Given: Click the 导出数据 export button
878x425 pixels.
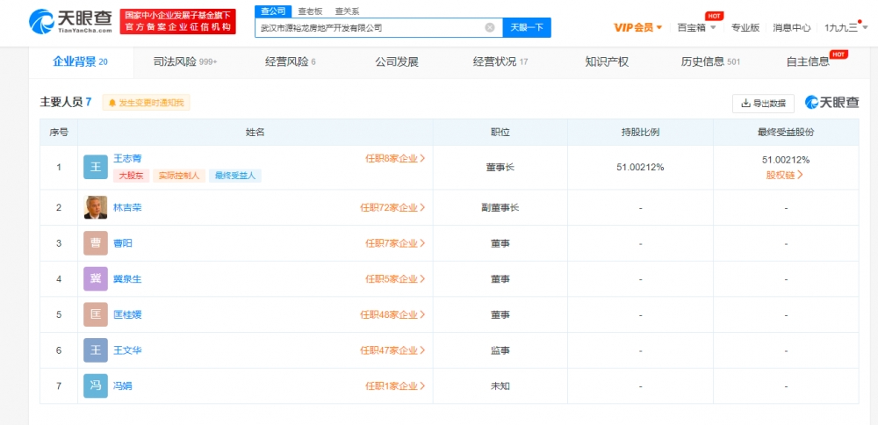Looking at the screenshot, I should click(763, 103).
